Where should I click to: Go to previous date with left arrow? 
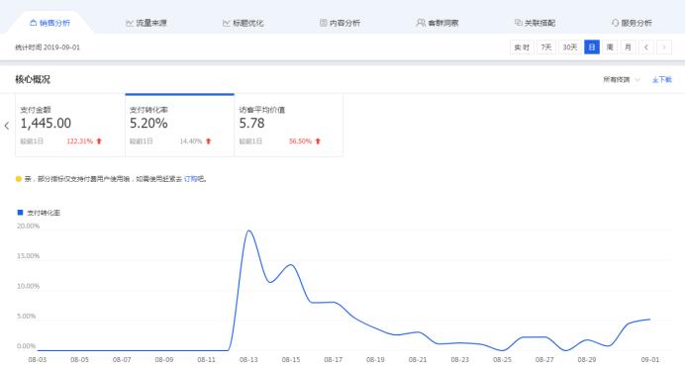tap(646, 47)
